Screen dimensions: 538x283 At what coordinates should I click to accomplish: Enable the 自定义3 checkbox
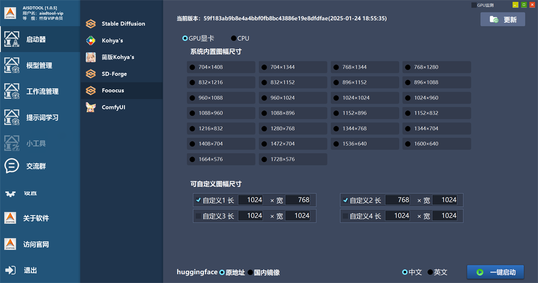click(x=199, y=216)
